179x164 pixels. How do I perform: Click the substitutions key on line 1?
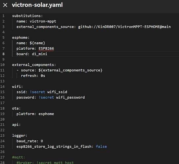point(27,16)
